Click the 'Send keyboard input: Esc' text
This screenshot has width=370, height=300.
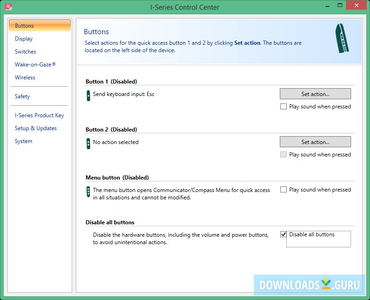pyautogui.click(x=123, y=94)
